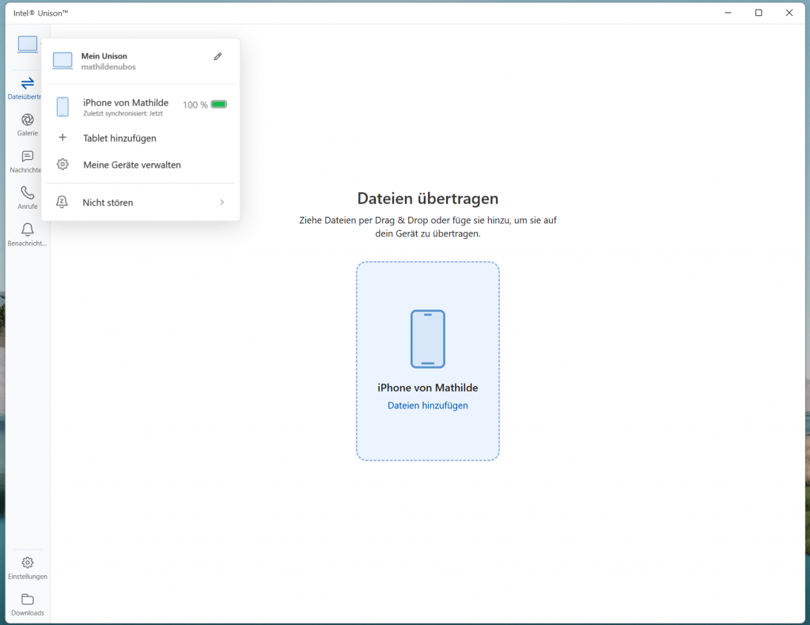Click the green battery indicator icon
This screenshot has width=810, height=625.
(219, 104)
